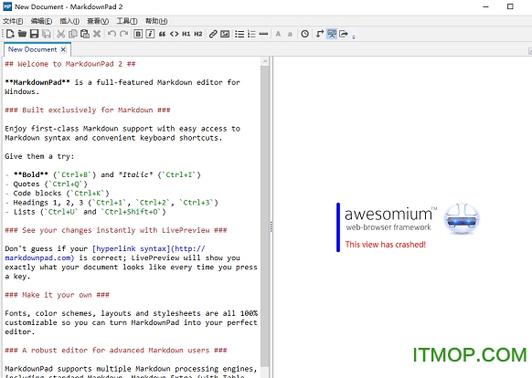The height and width of the screenshot is (378, 532).
Task: Click 'A robust editor for advanced Markdown users' heading
Action: (116, 351)
